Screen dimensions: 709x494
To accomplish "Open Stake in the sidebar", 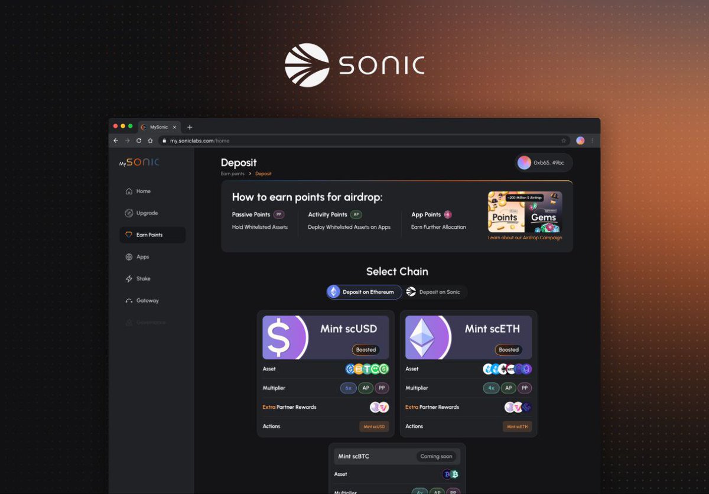I will 138,279.
